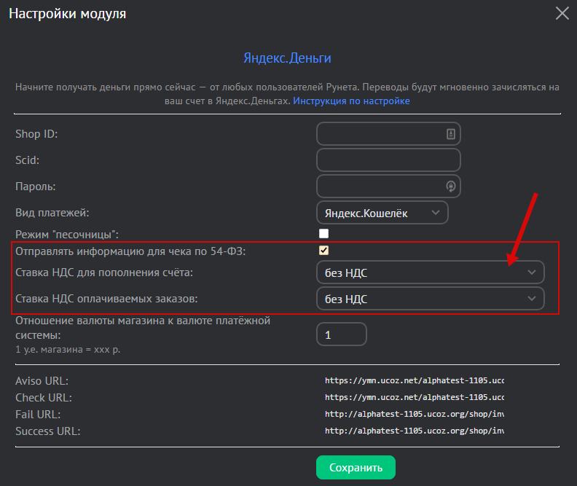The width and height of the screenshot is (577, 486).
Task: Focus the Пароль password field
Action: point(380,186)
